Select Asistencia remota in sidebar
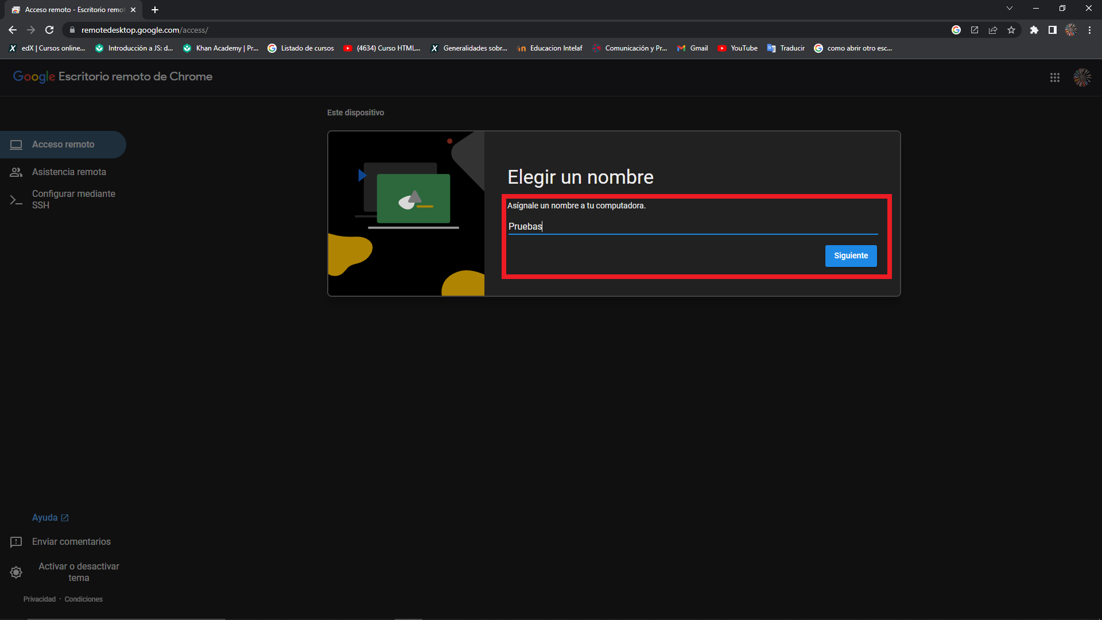 click(69, 172)
